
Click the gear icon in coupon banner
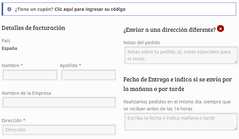pos(9,9)
